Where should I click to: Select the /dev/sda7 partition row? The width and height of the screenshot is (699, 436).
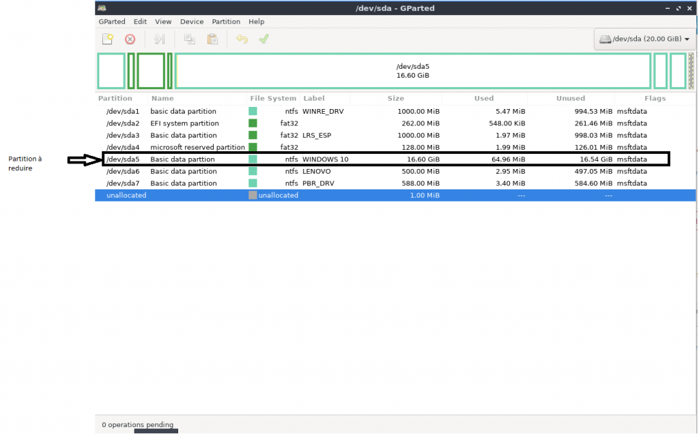[395, 183]
